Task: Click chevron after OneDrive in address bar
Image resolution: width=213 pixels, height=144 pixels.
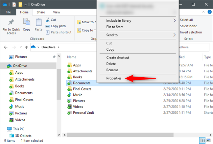Action: (59, 47)
